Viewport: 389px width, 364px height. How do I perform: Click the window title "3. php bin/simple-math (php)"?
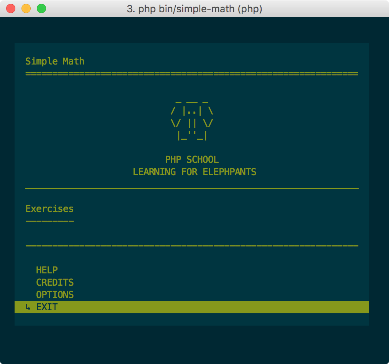click(x=194, y=9)
